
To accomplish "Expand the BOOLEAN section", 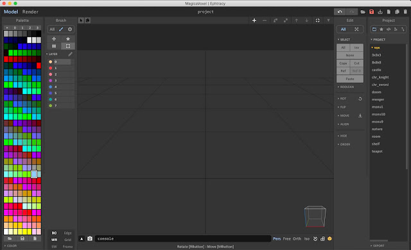I will [345, 87].
